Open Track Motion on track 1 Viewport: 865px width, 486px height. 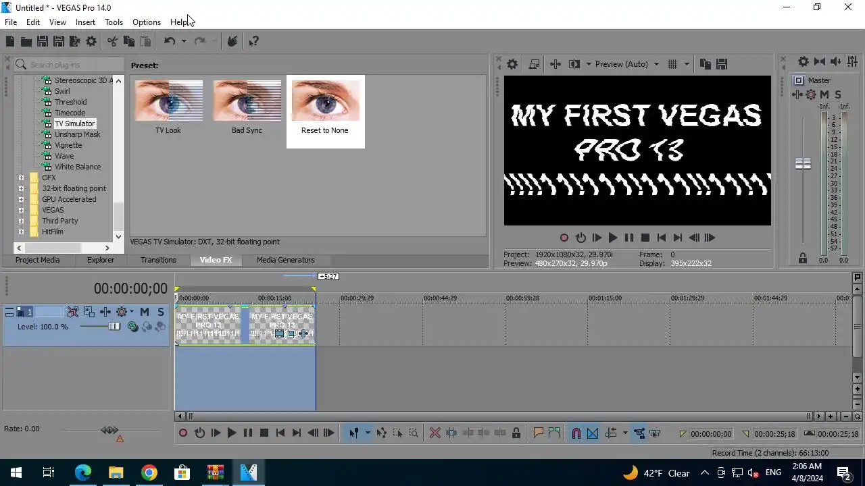tap(89, 312)
